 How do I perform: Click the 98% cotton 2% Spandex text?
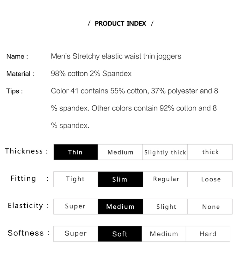(91, 74)
